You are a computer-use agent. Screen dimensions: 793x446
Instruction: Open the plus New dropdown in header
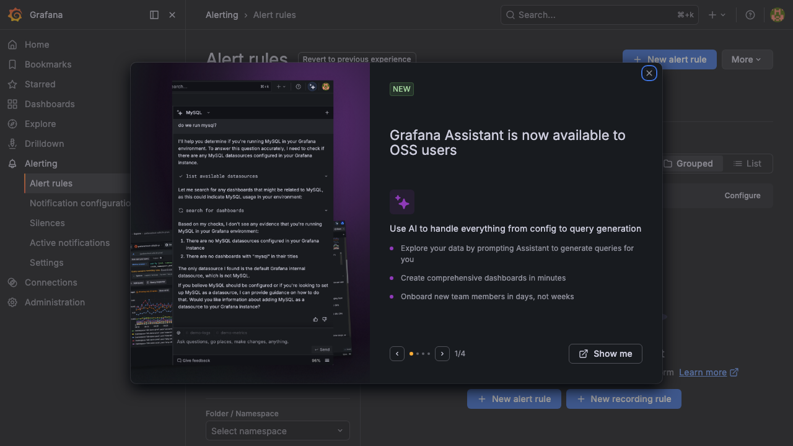717,15
